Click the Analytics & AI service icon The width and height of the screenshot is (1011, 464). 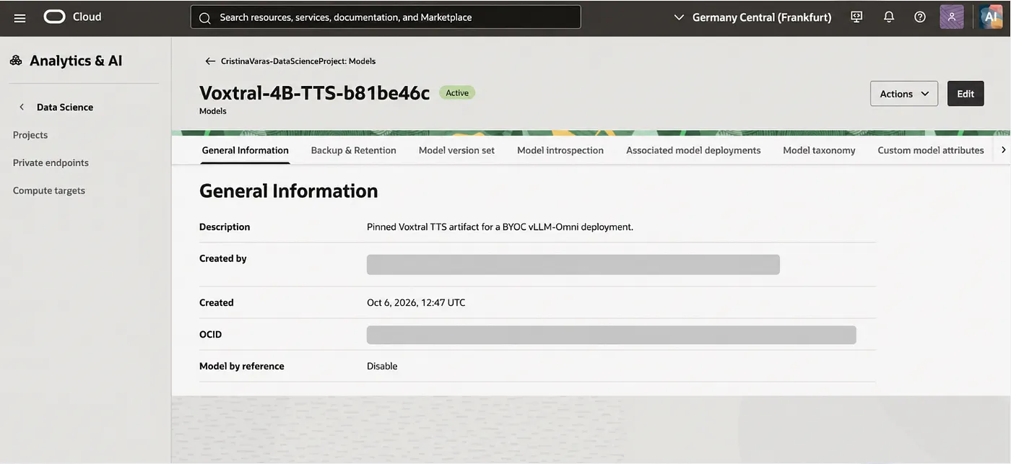pyautogui.click(x=16, y=61)
